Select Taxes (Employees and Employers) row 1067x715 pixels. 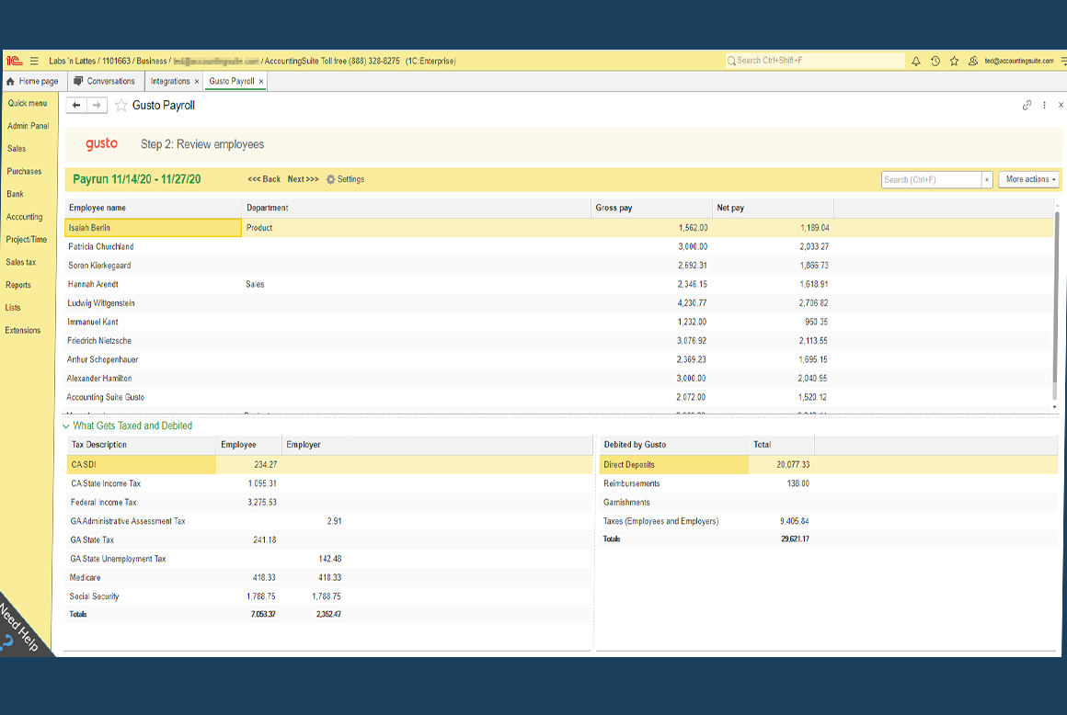(828, 521)
